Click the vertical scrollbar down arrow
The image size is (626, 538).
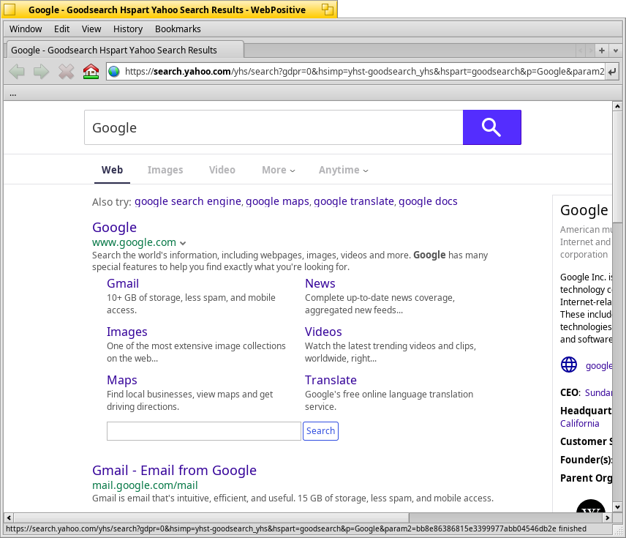[617, 507]
